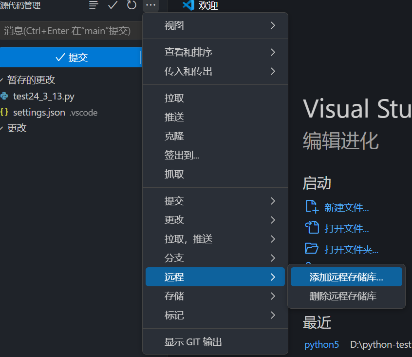Click the chevron arrow beside 分支
Image resolution: width=412 pixels, height=357 pixels.
273,258
